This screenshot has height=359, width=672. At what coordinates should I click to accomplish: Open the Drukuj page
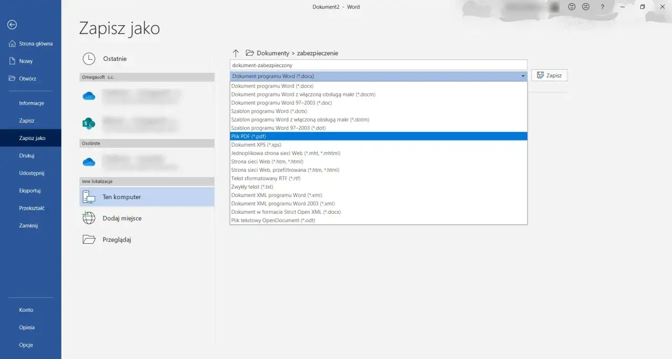(30, 156)
